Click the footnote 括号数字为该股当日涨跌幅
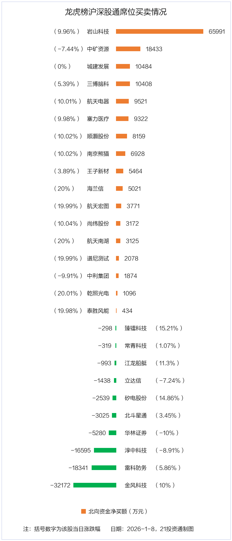 (x=67, y=529)
